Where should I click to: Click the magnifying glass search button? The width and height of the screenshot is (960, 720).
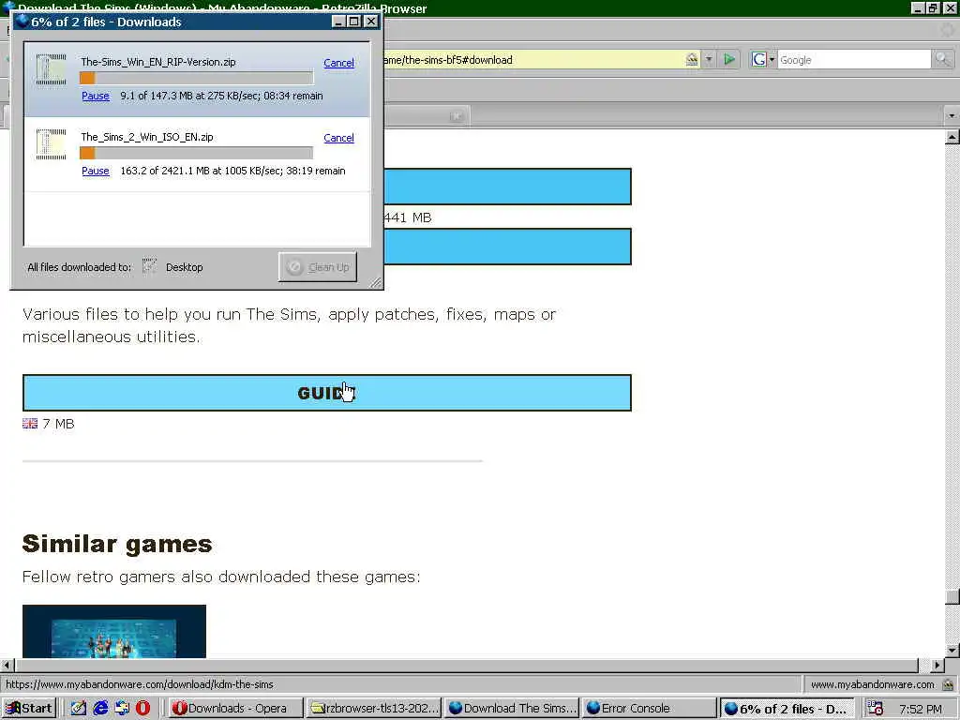point(942,59)
